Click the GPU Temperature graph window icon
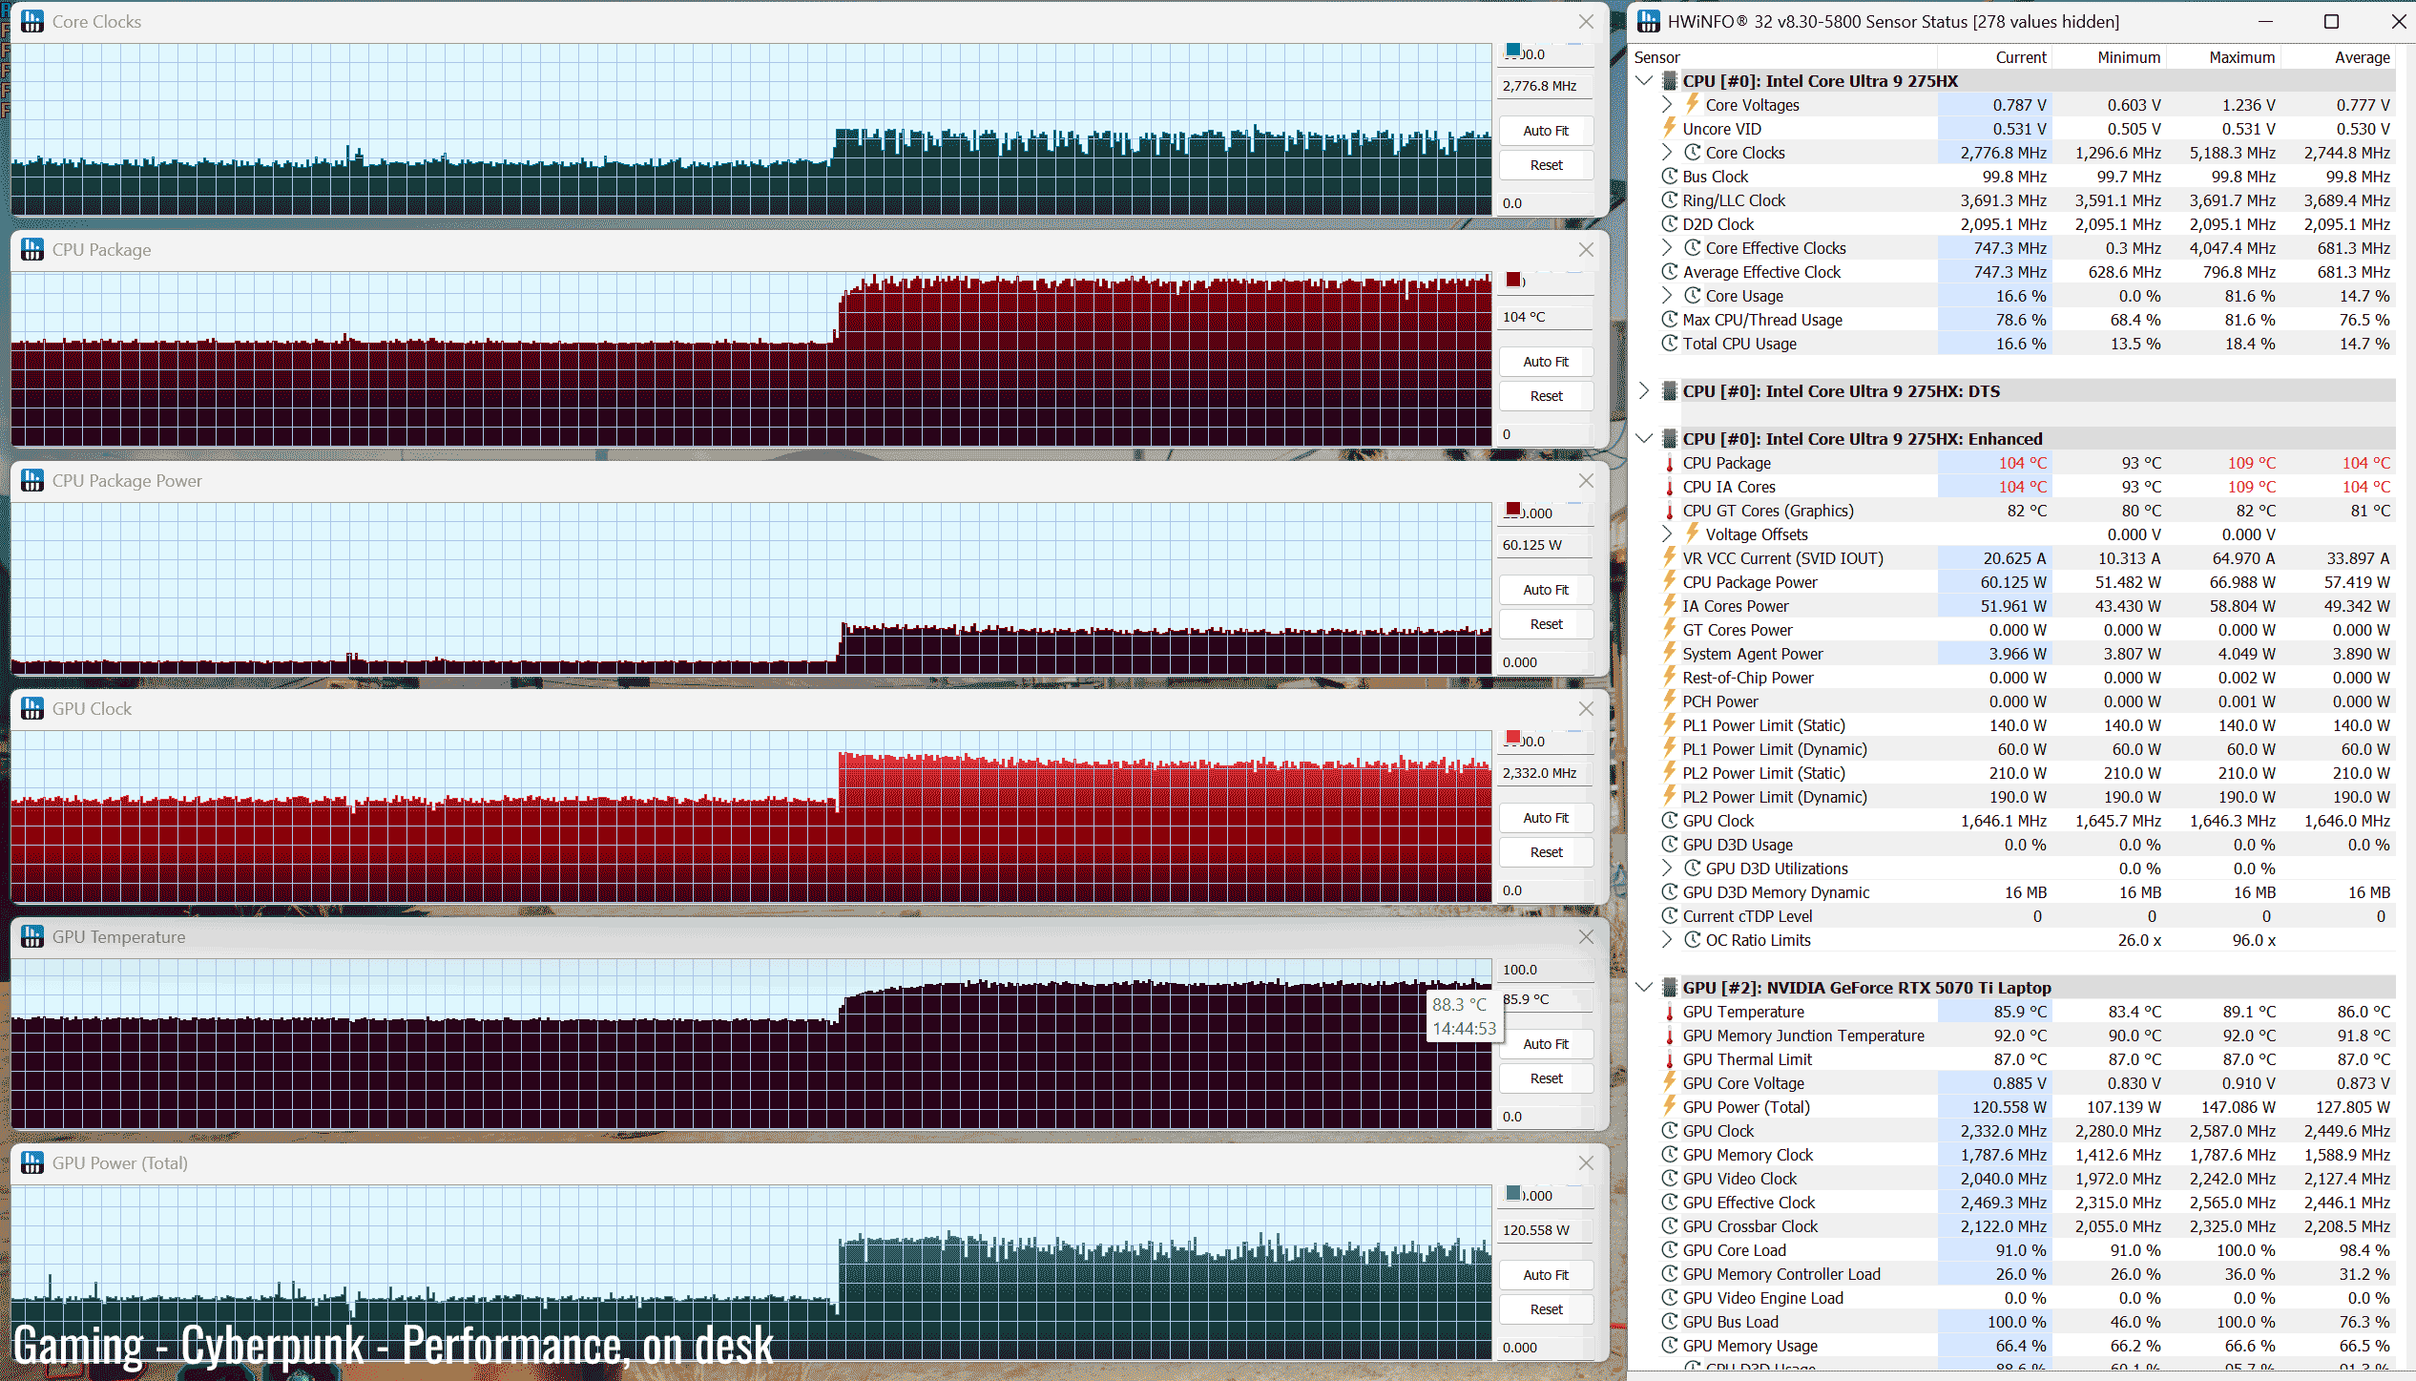The image size is (2416, 1381). pyautogui.click(x=32, y=936)
